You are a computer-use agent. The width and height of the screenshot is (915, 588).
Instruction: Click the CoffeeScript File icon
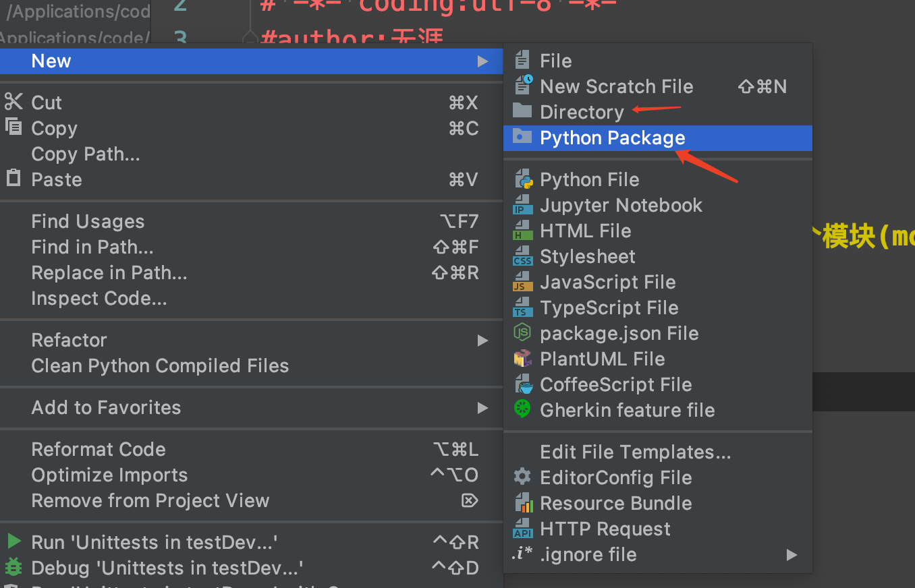pos(523,384)
